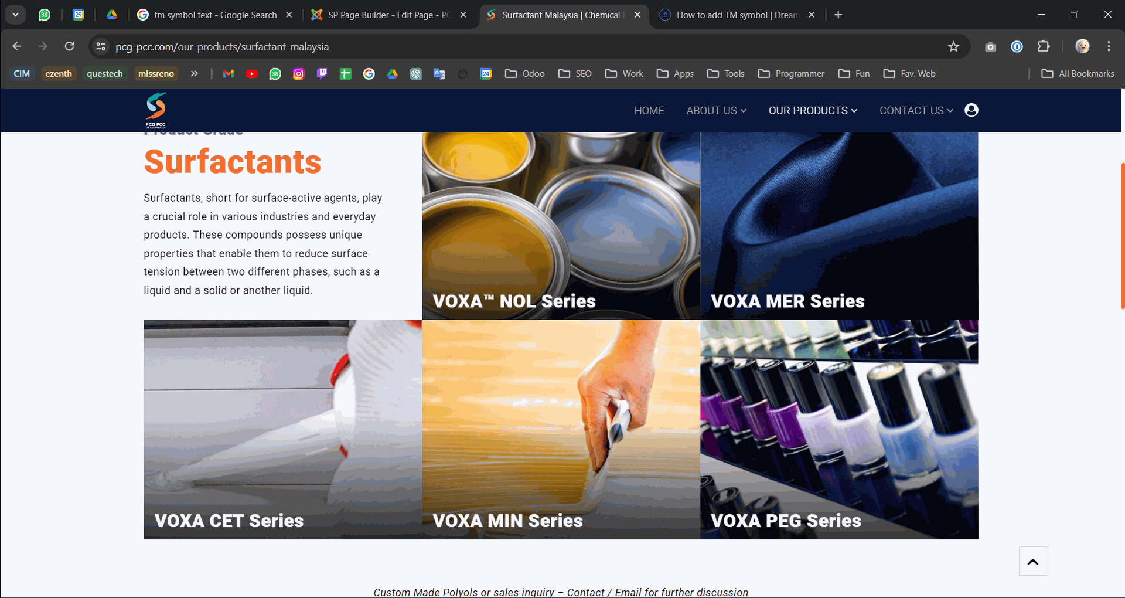
Task: Open the VOXA CET Series product tile
Action: [x=283, y=429]
